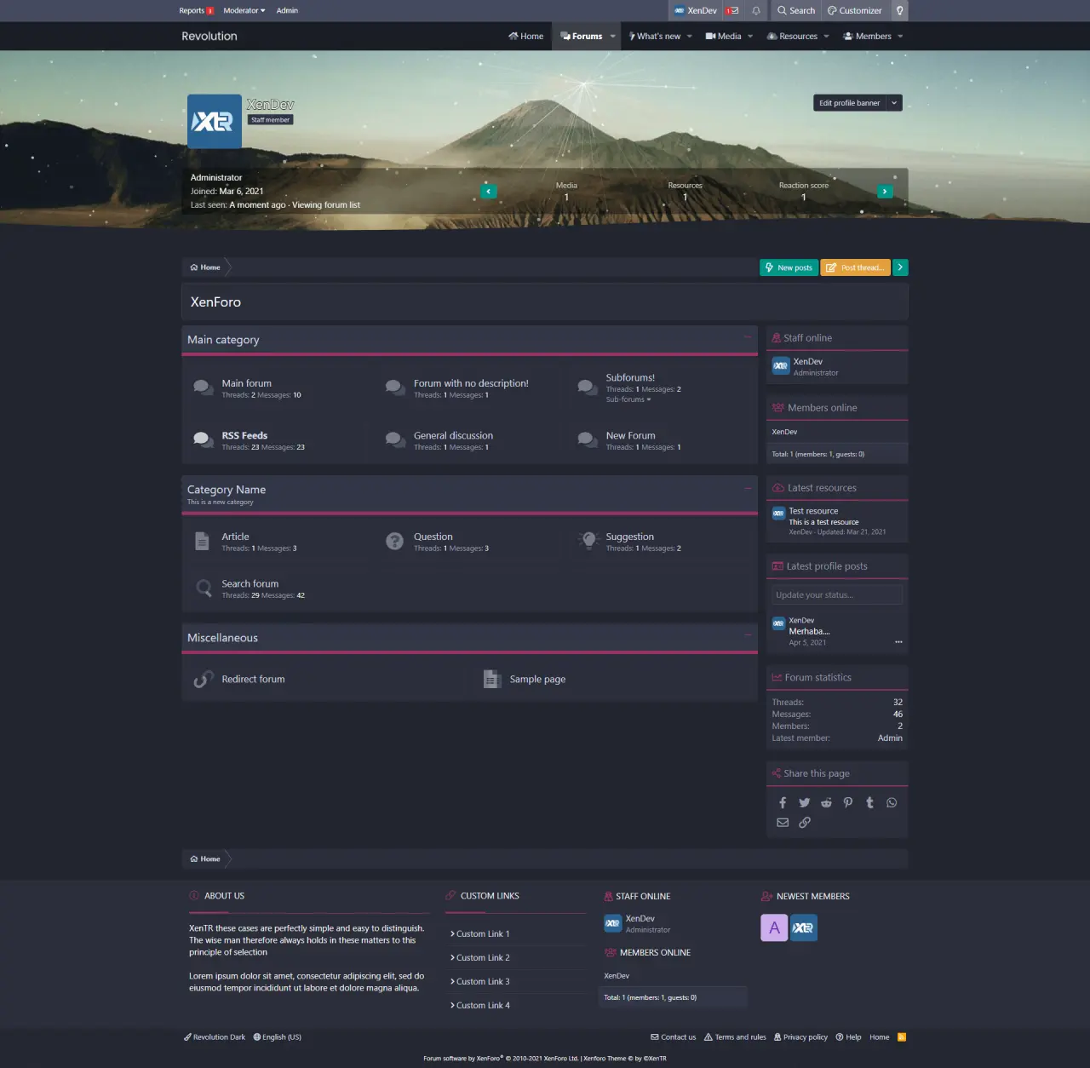The image size is (1090, 1068).
Task: Open the Edit profile banner dropdown arrow
Action: point(894,103)
